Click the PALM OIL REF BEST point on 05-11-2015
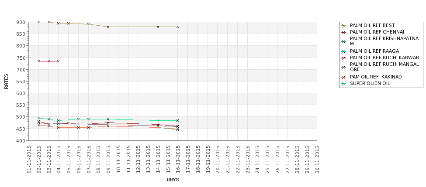 tap(69, 23)
